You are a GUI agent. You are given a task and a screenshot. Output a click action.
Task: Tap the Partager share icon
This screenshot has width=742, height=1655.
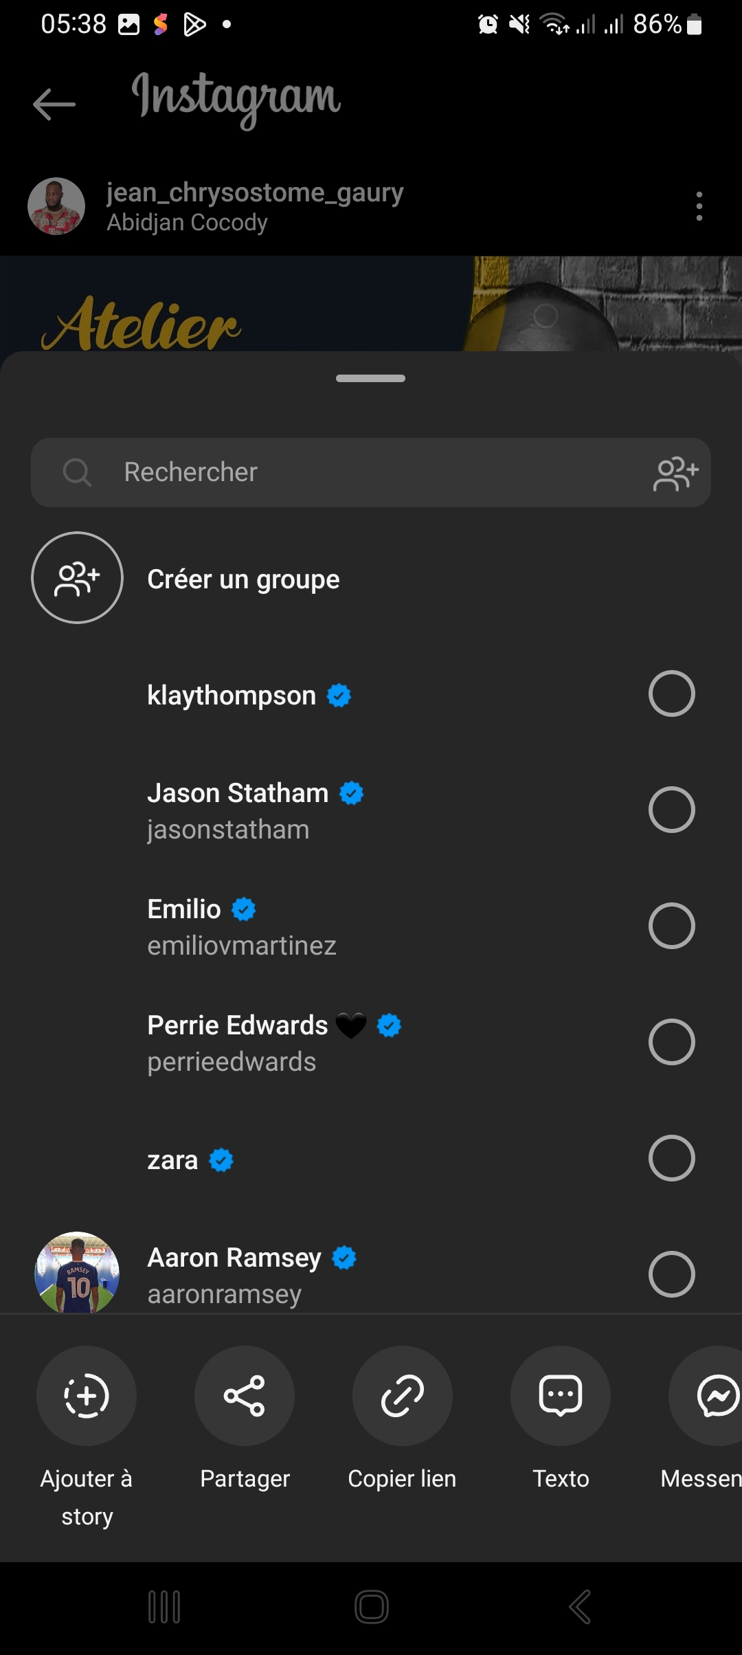tap(245, 1396)
